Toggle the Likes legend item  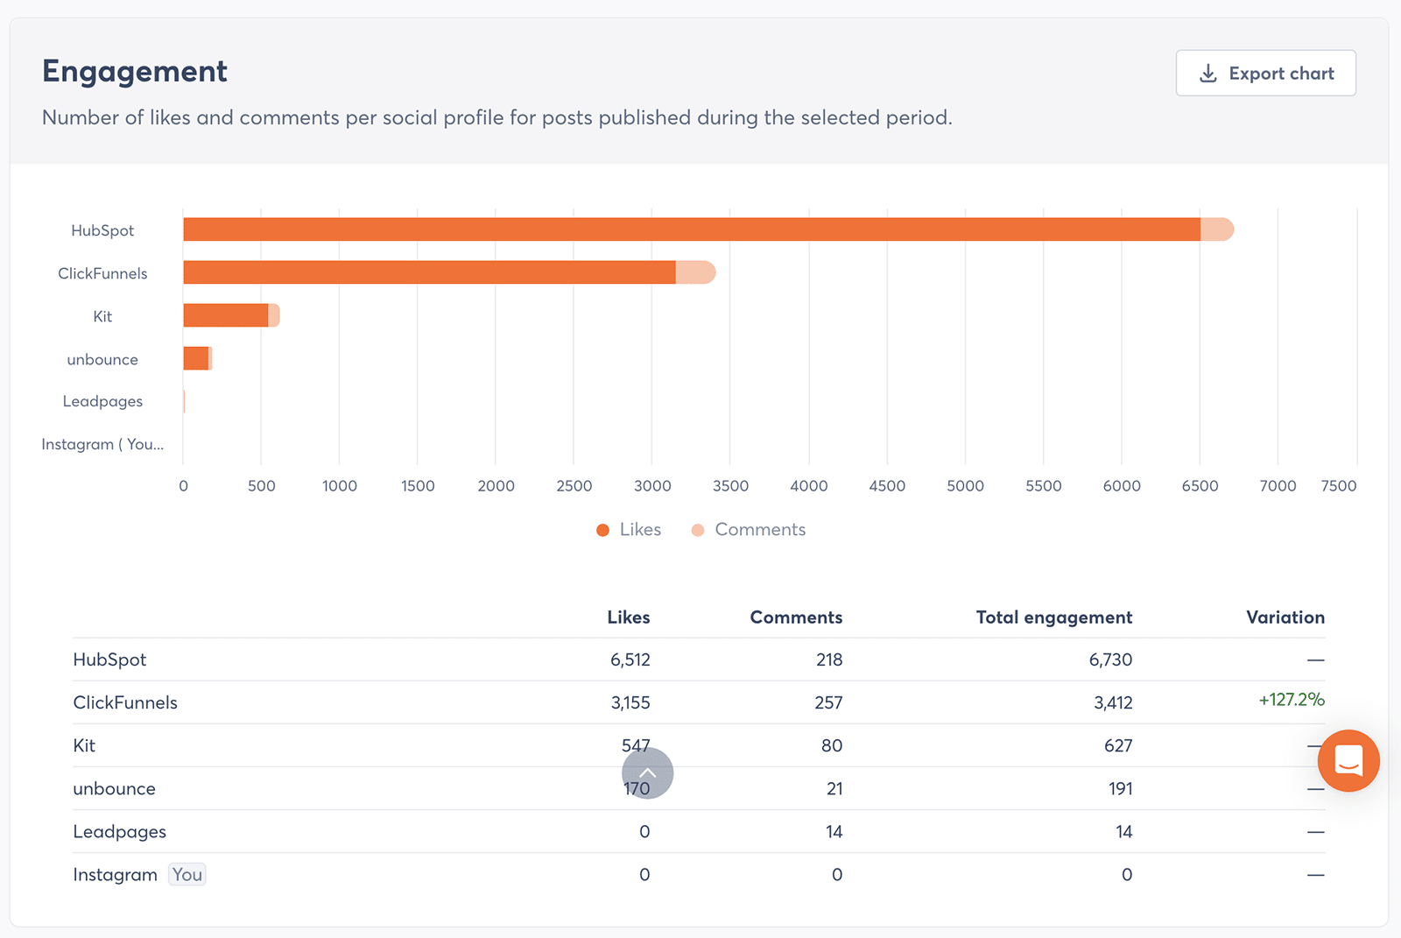point(629,530)
